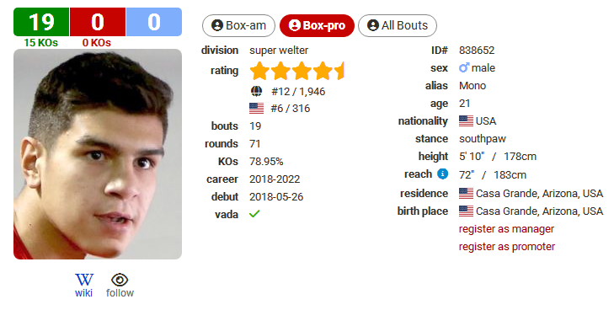Click the green VADA checkmark
Image resolution: width=614 pixels, height=310 pixels.
click(254, 214)
